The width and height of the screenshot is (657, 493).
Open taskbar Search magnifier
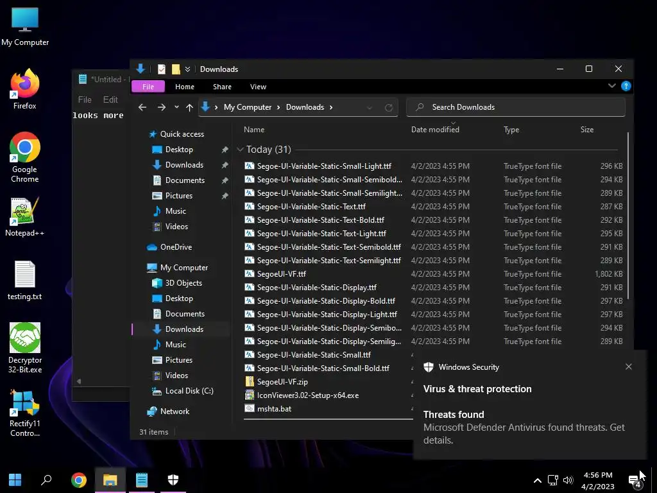pos(46,480)
